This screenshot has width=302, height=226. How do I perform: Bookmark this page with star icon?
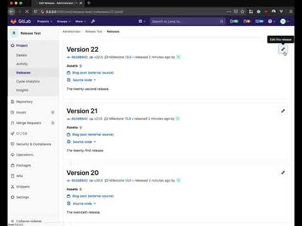point(243,12)
